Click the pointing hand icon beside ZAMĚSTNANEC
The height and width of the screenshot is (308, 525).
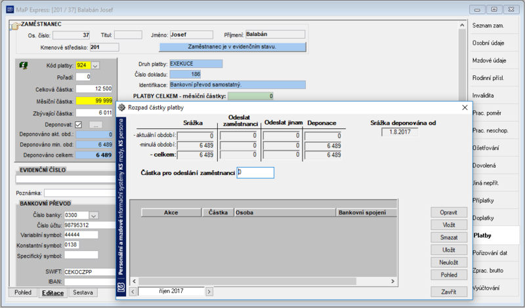15,26
